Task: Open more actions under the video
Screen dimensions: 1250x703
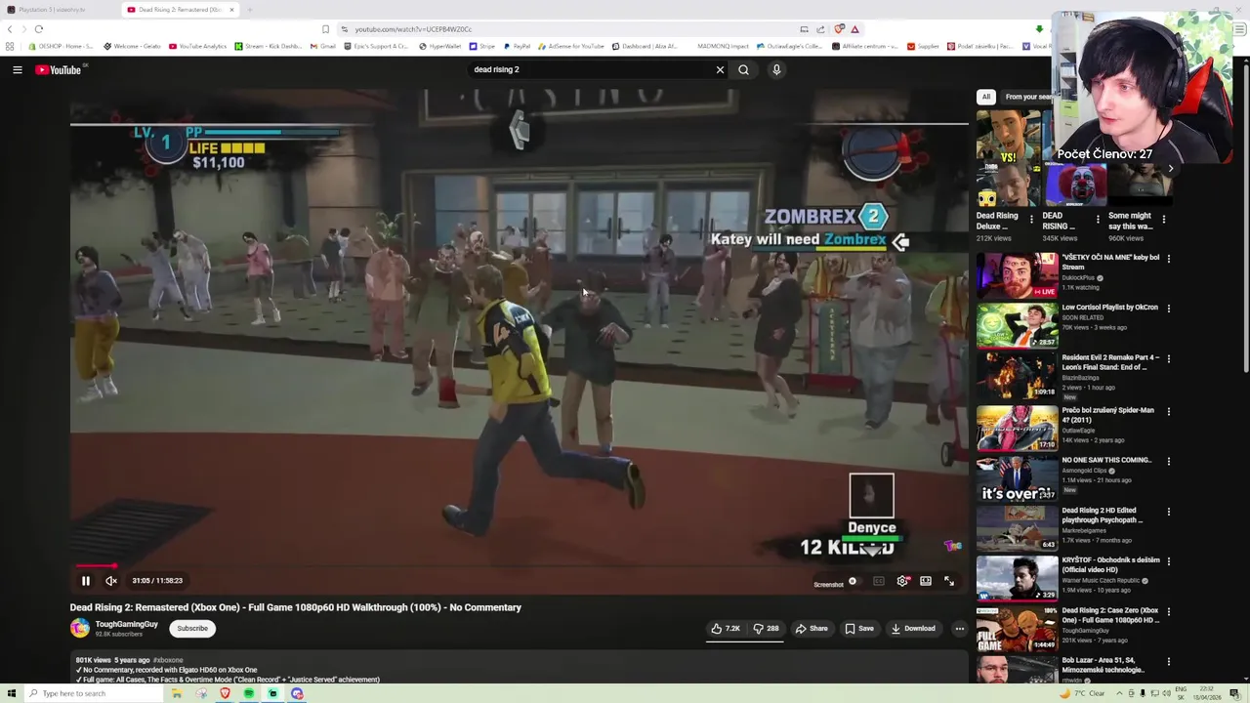Action: point(959,629)
